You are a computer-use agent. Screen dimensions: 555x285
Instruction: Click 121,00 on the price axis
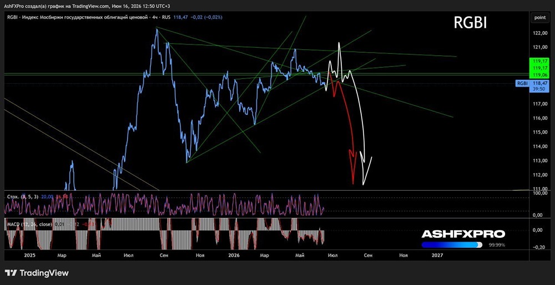(x=540, y=47)
